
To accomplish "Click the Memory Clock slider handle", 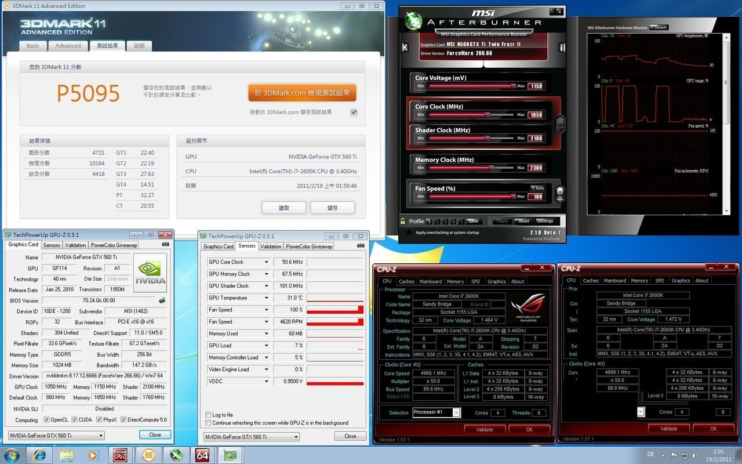I will 491,168.
